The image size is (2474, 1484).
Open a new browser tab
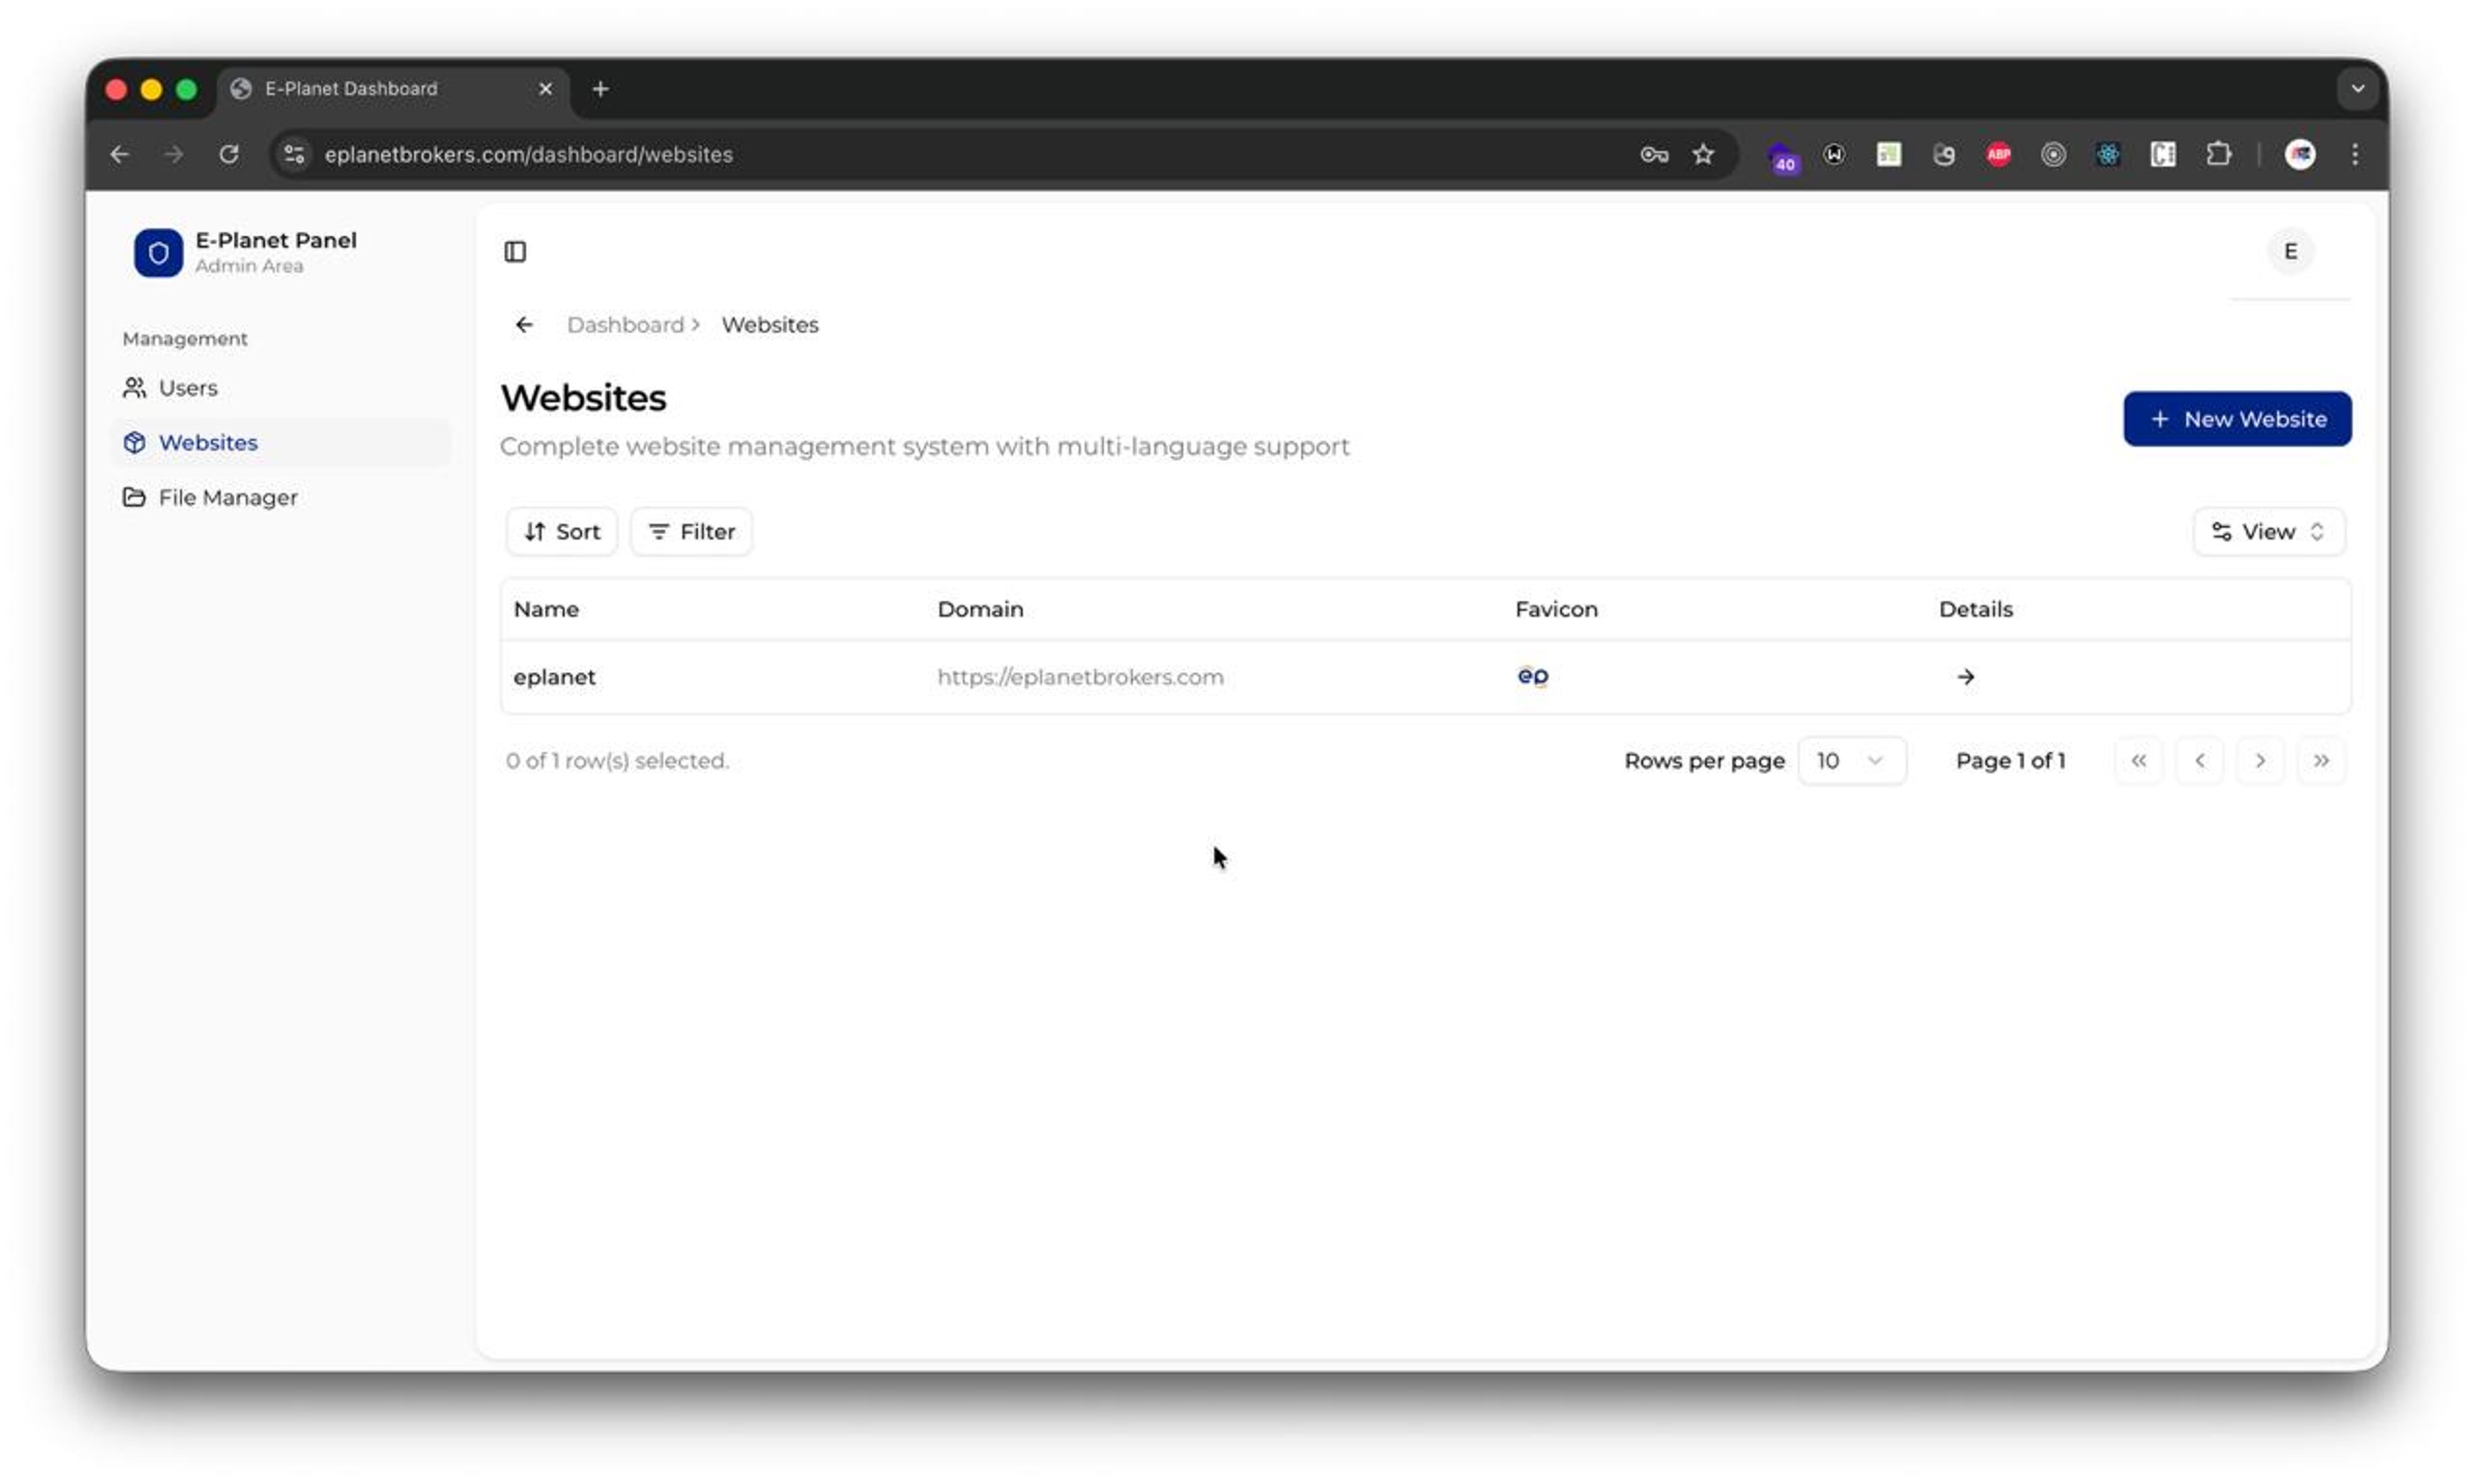click(x=600, y=89)
